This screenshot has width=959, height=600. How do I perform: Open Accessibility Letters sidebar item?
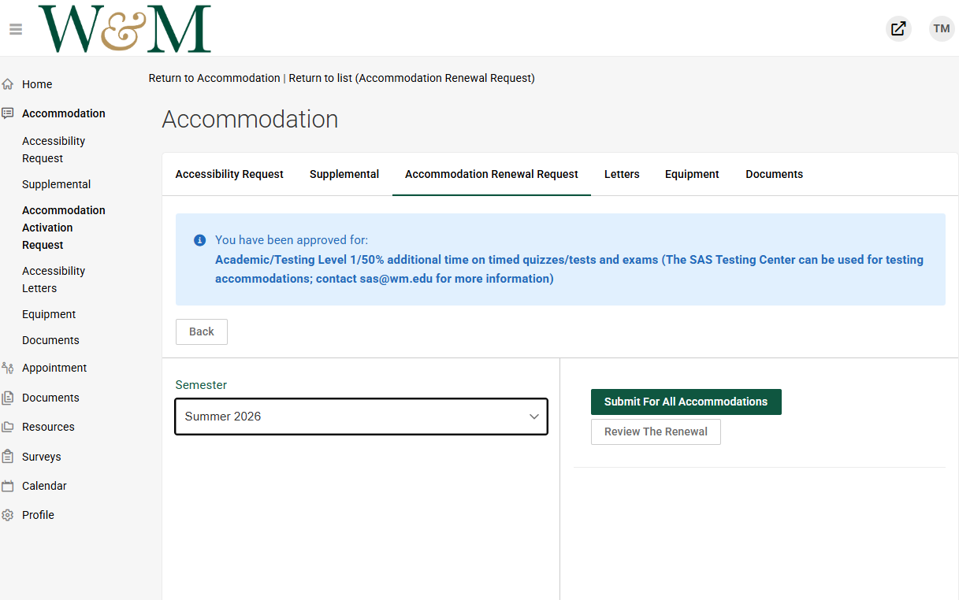(54, 280)
